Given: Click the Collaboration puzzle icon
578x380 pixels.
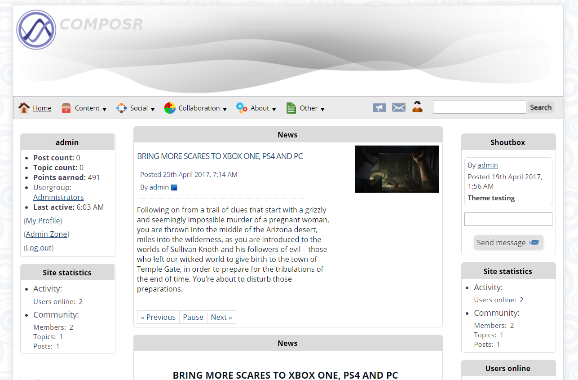Looking at the screenshot, I should tap(170, 108).
